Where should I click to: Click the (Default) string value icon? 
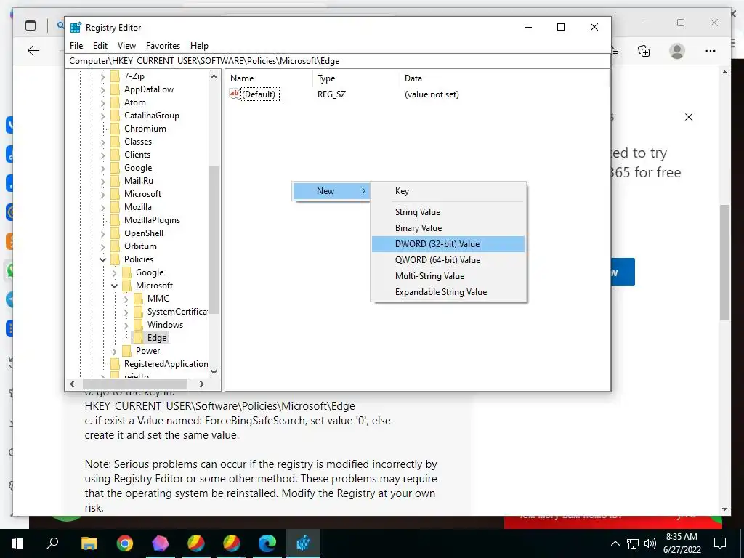[x=235, y=94]
